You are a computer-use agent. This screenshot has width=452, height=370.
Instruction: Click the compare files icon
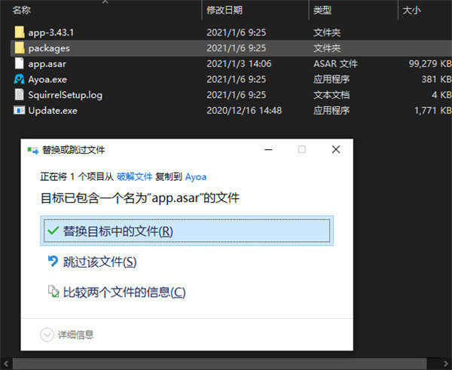click(53, 292)
